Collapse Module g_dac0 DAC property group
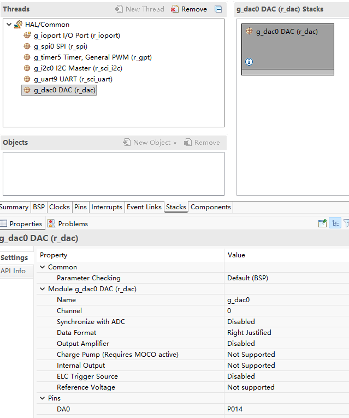349x418 pixels. 43,289
